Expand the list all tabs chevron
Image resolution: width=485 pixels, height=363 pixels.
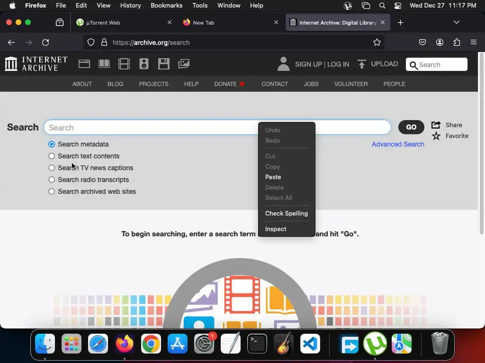[x=456, y=22]
